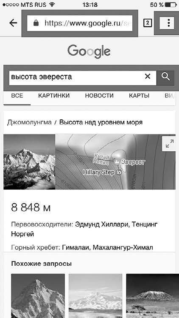179x318 pixels.
Task: Click the magnifying glass search button
Action: click(165, 78)
